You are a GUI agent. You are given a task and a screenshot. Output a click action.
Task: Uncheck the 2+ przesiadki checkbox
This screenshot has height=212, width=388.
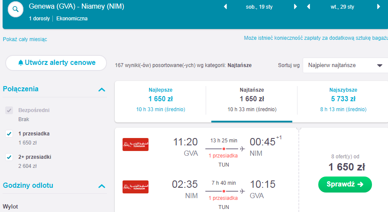click(x=9, y=157)
